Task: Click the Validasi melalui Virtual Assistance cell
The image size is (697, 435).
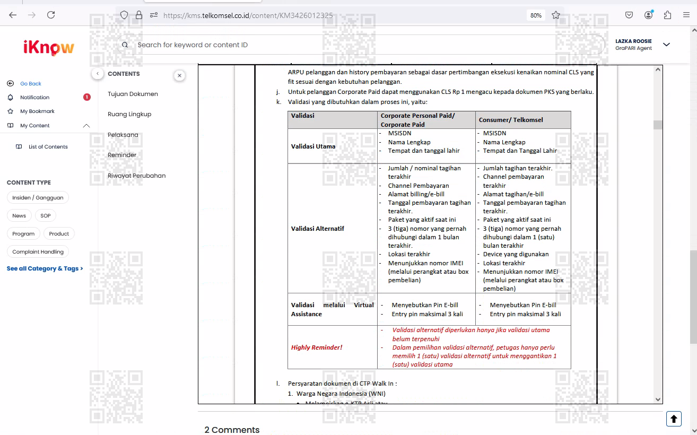Action: 333,309
